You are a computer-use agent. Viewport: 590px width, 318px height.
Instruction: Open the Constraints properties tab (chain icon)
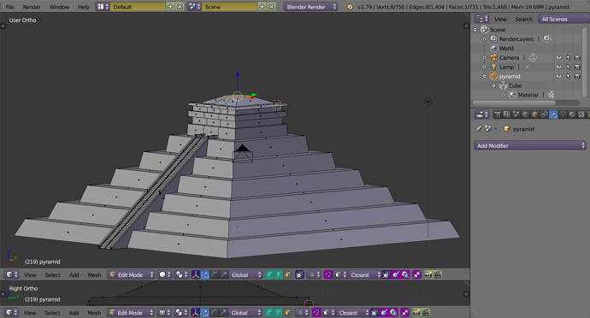(544, 115)
